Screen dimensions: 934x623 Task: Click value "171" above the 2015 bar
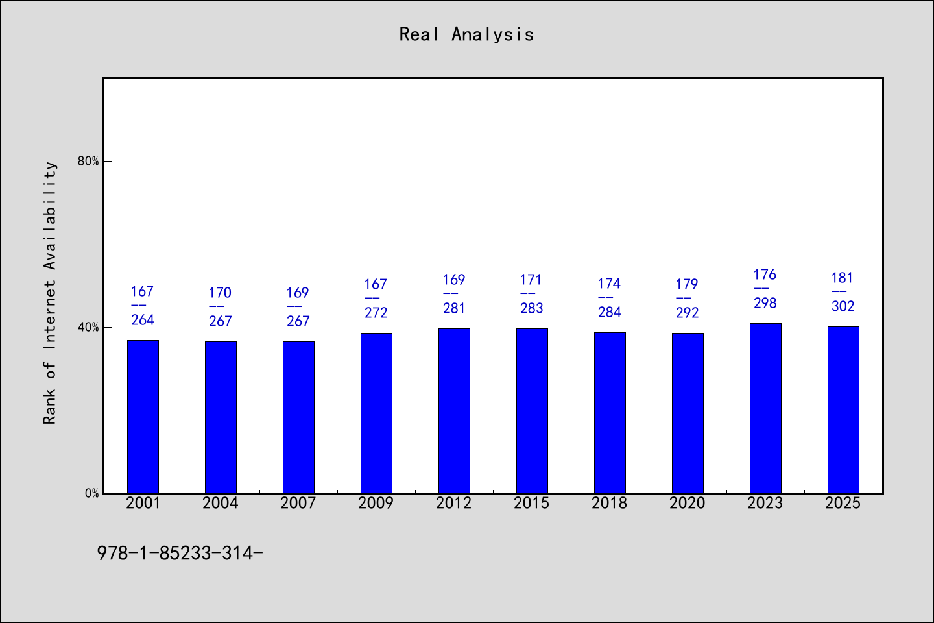pos(531,280)
